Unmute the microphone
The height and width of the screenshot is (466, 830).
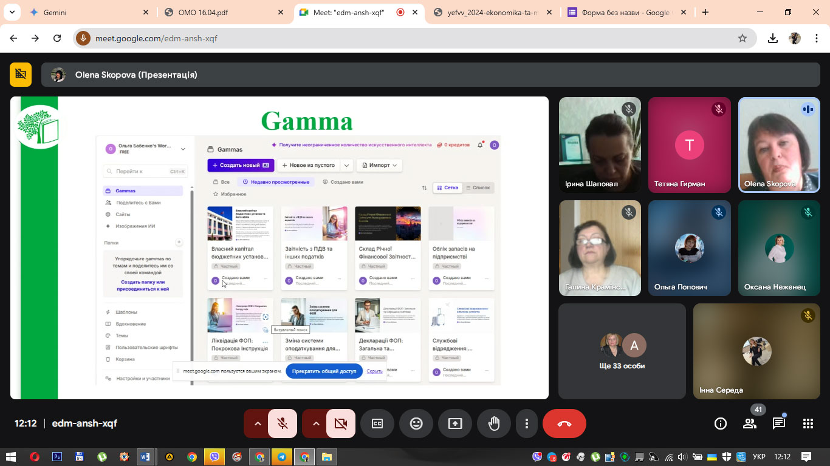coord(283,424)
